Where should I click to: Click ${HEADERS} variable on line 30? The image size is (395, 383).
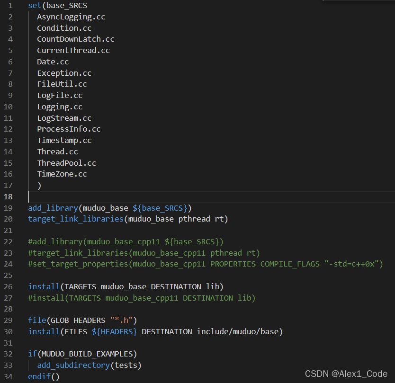tap(114, 332)
